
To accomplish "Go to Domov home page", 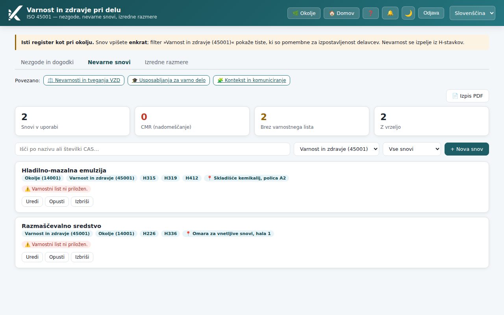I will click(x=341, y=13).
